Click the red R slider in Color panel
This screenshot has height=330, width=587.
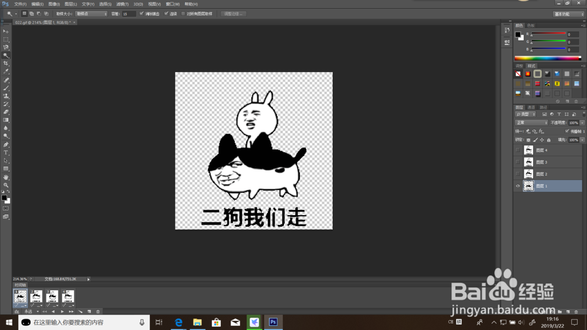pos(548,34)
